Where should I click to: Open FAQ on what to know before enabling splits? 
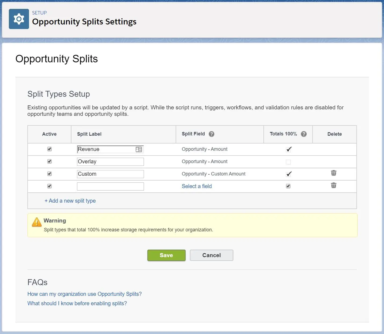[x=77, y=303]
